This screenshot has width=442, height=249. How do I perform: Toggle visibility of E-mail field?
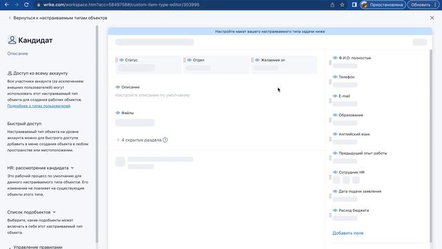pyautogui.click(x=335, y=96)
